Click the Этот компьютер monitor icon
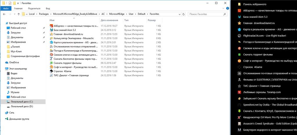The image size is (297, 135). [x=7, y=69]
